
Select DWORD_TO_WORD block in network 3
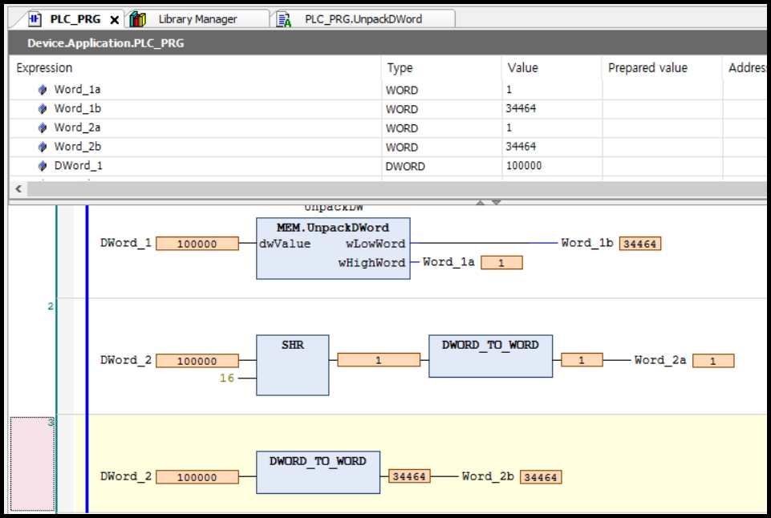tap(319, 472)
